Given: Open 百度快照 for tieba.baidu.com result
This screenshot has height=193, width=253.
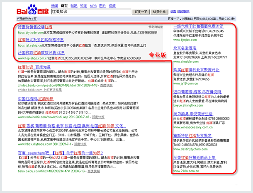Looking at the screenshot, I should 94,171.
